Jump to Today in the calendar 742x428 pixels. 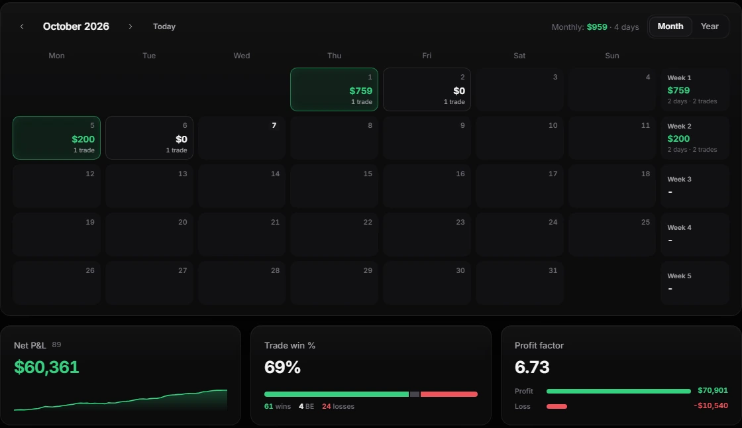click(164, 27)
